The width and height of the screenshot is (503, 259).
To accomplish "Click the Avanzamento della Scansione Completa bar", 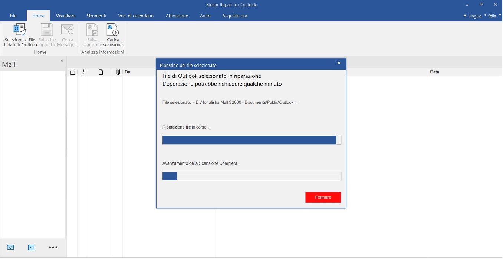I will coord(252,176).
